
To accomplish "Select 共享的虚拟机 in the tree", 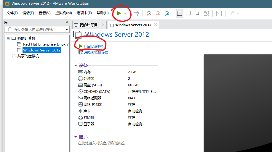I will [28, 56].
